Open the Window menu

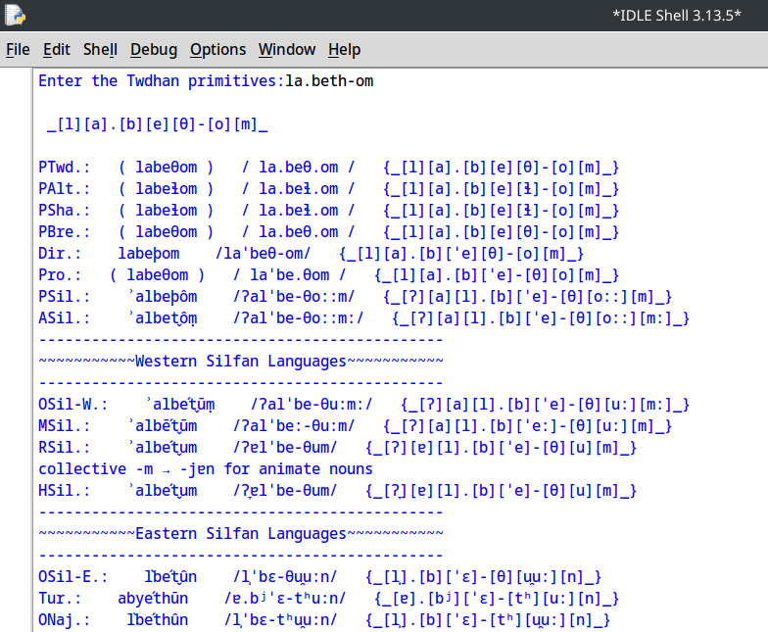(287, 49)
